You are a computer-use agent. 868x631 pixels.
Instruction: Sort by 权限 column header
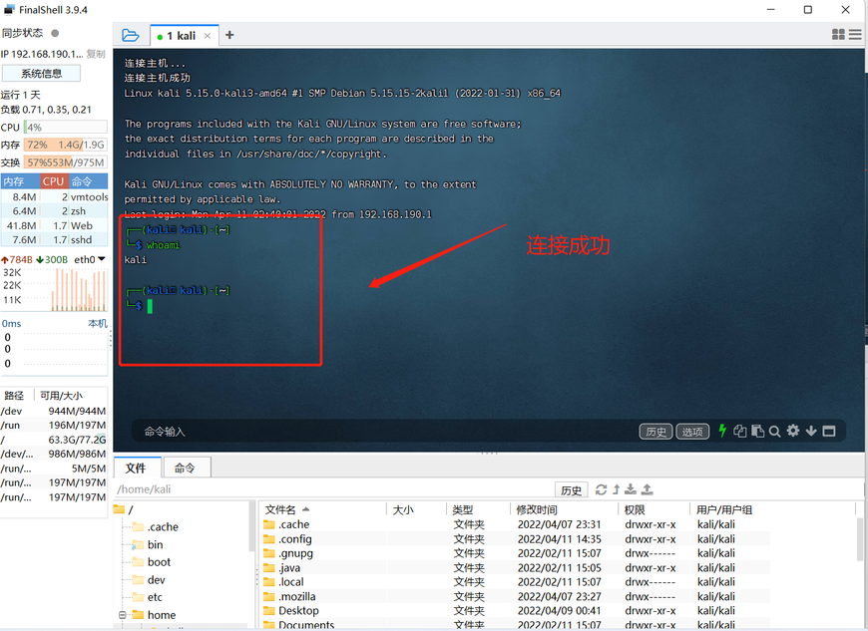(x=653, y=509)
